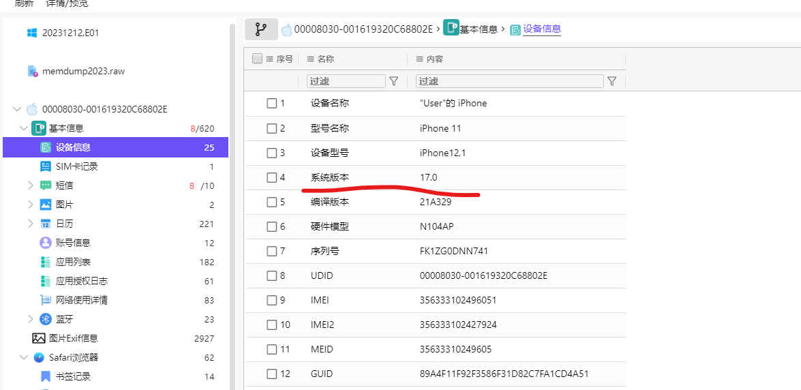Collapse the 基本信息 tree node
801x390 pixels.
coord(23,128)
